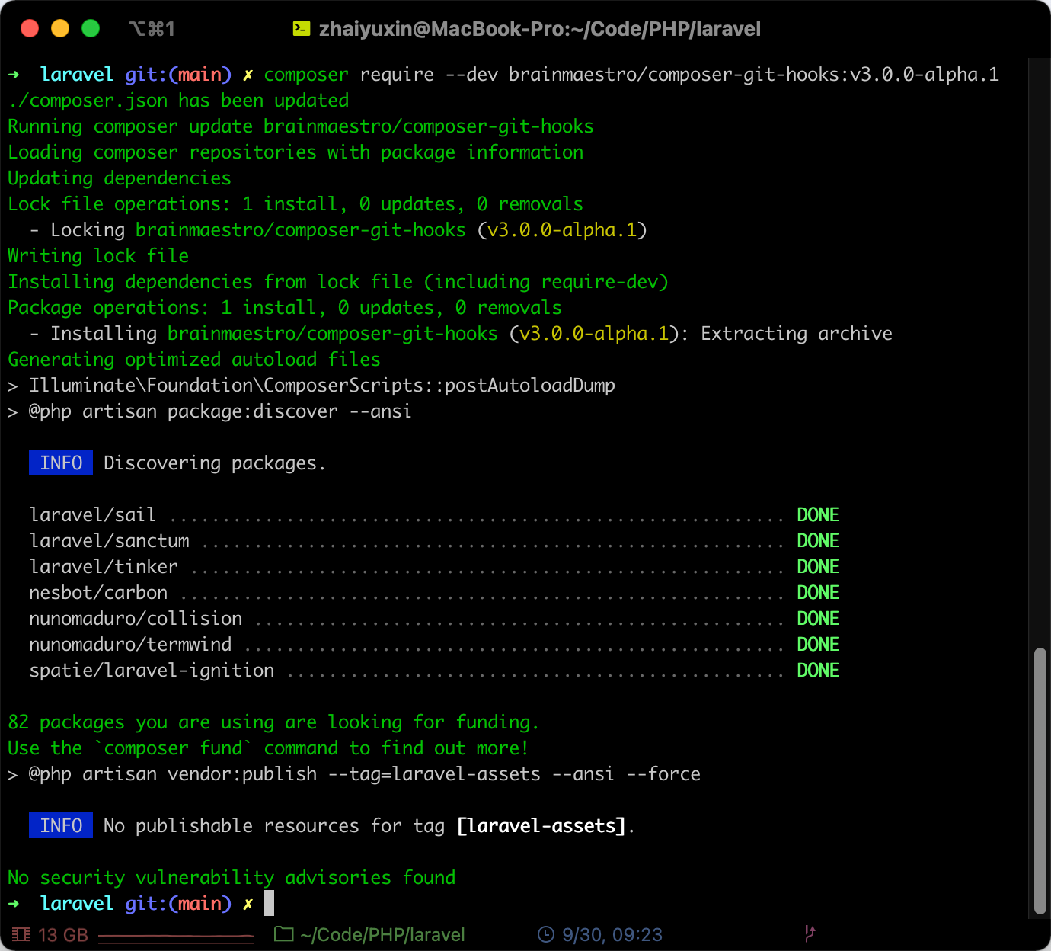Click DONE next to nesbot/carbon
Viewport: 1051px width, 951px height.
(x=818, y=593)
